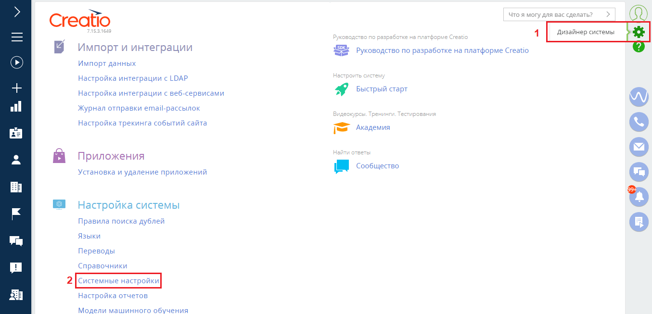The height and width of the screenshot is (314, 652).
Task: Expand the sidebar using the top chevron arrow
Action: tap(16, 12)
